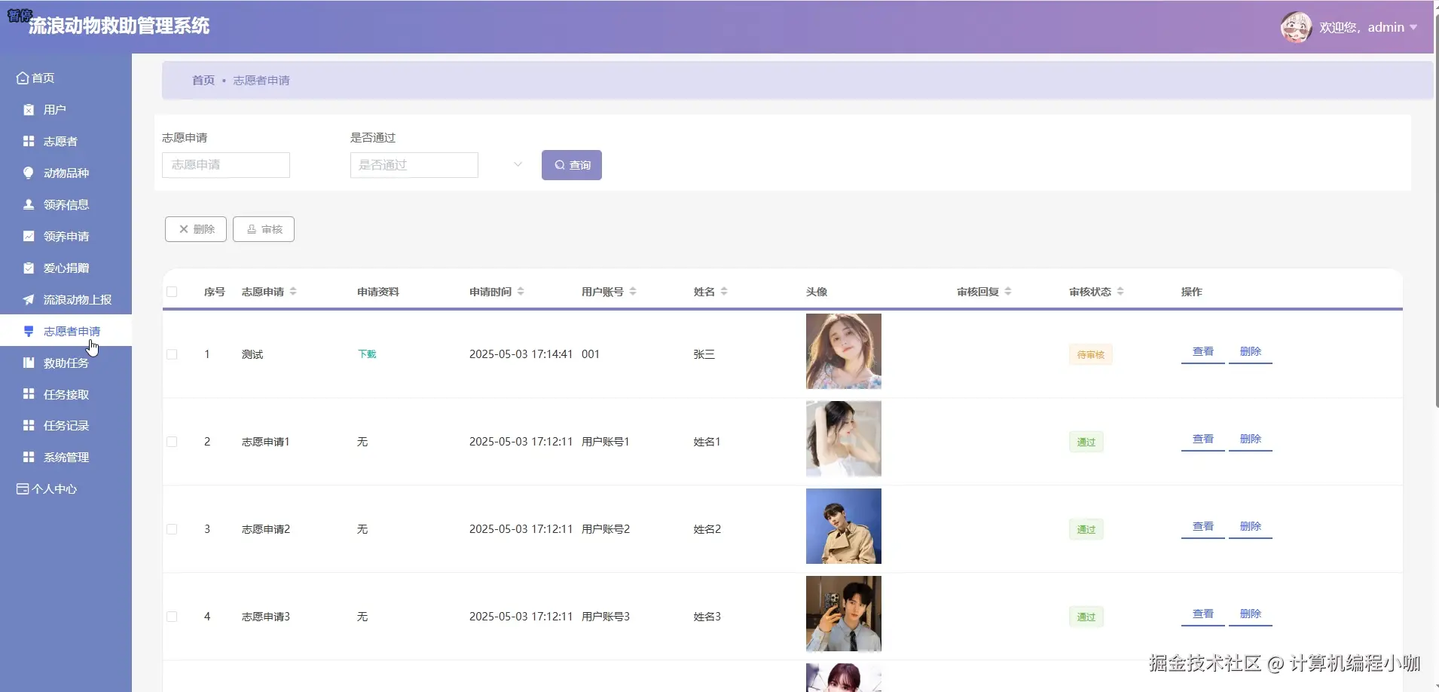Click the home icon in the sidebar

pyautogui.click(x=23, y=78)
